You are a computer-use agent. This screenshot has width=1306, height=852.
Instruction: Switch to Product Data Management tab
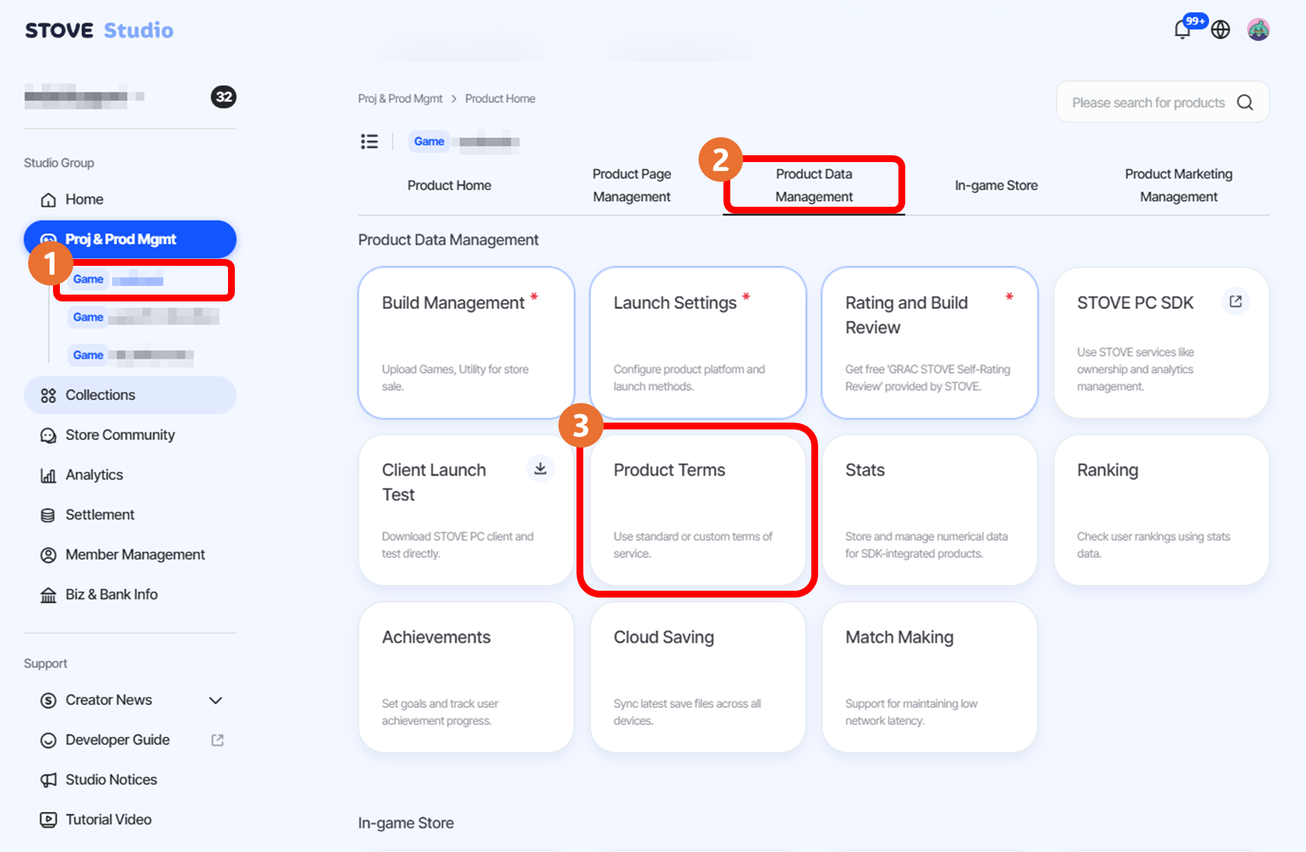pos(814,186)
